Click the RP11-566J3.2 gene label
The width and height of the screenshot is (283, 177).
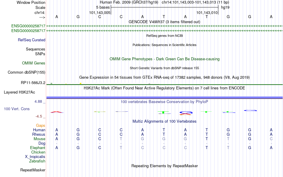33,83
